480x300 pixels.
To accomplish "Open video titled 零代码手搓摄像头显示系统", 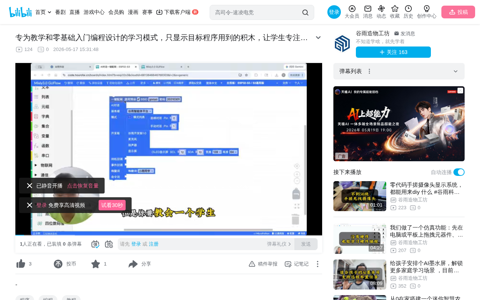I will tap(427, 188).
